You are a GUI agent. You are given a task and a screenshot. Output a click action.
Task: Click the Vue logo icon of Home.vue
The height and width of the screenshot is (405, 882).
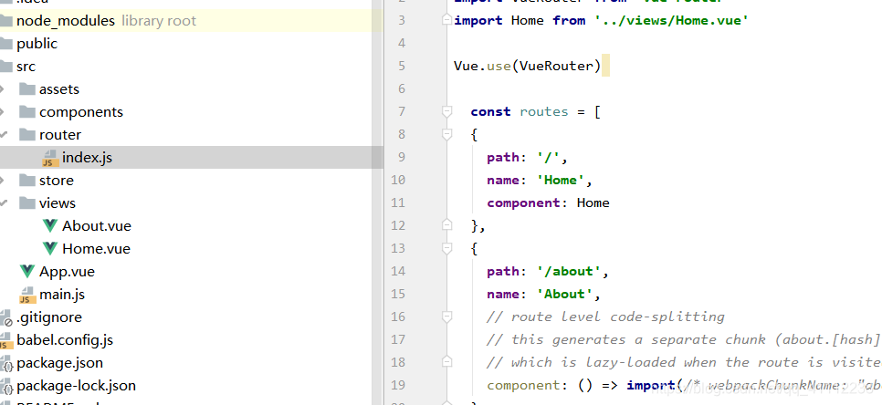50,248
